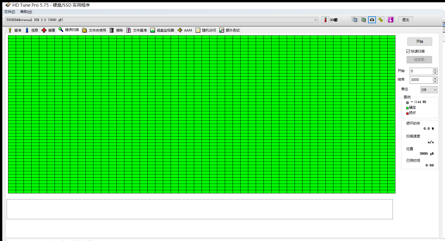Open the 随机访问 random access tab

click(206, 30)
